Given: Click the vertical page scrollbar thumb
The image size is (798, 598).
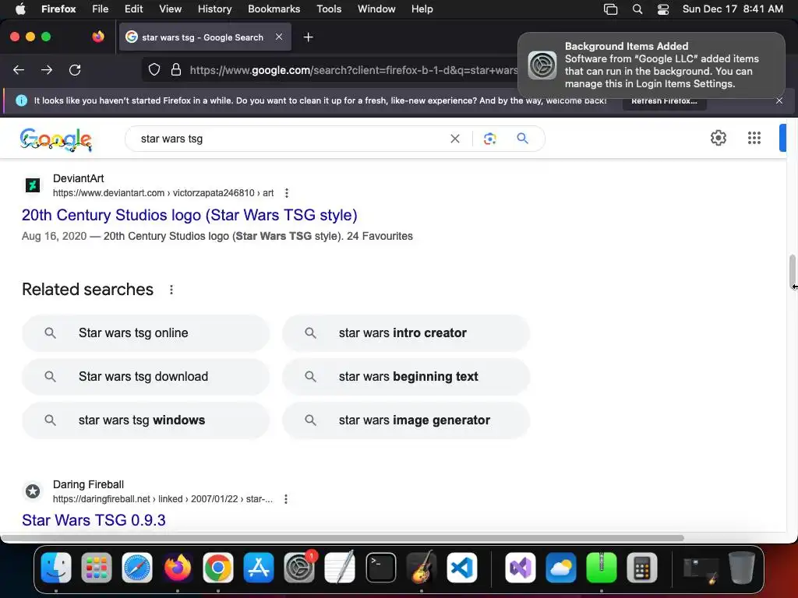Looking at the screenshot, I should [x=793, y=271].
